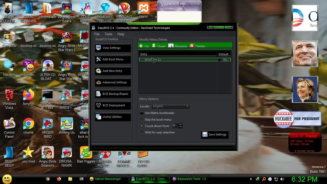Launch Chrome from taskbar quick launch
This screenshot has width=327, height=184.
coord(48,179)
